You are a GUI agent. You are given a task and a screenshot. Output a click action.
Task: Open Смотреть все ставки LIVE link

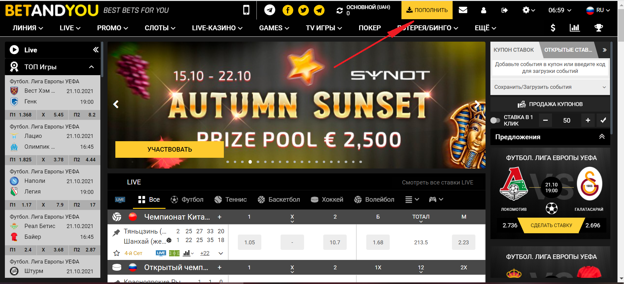[438, 183]
